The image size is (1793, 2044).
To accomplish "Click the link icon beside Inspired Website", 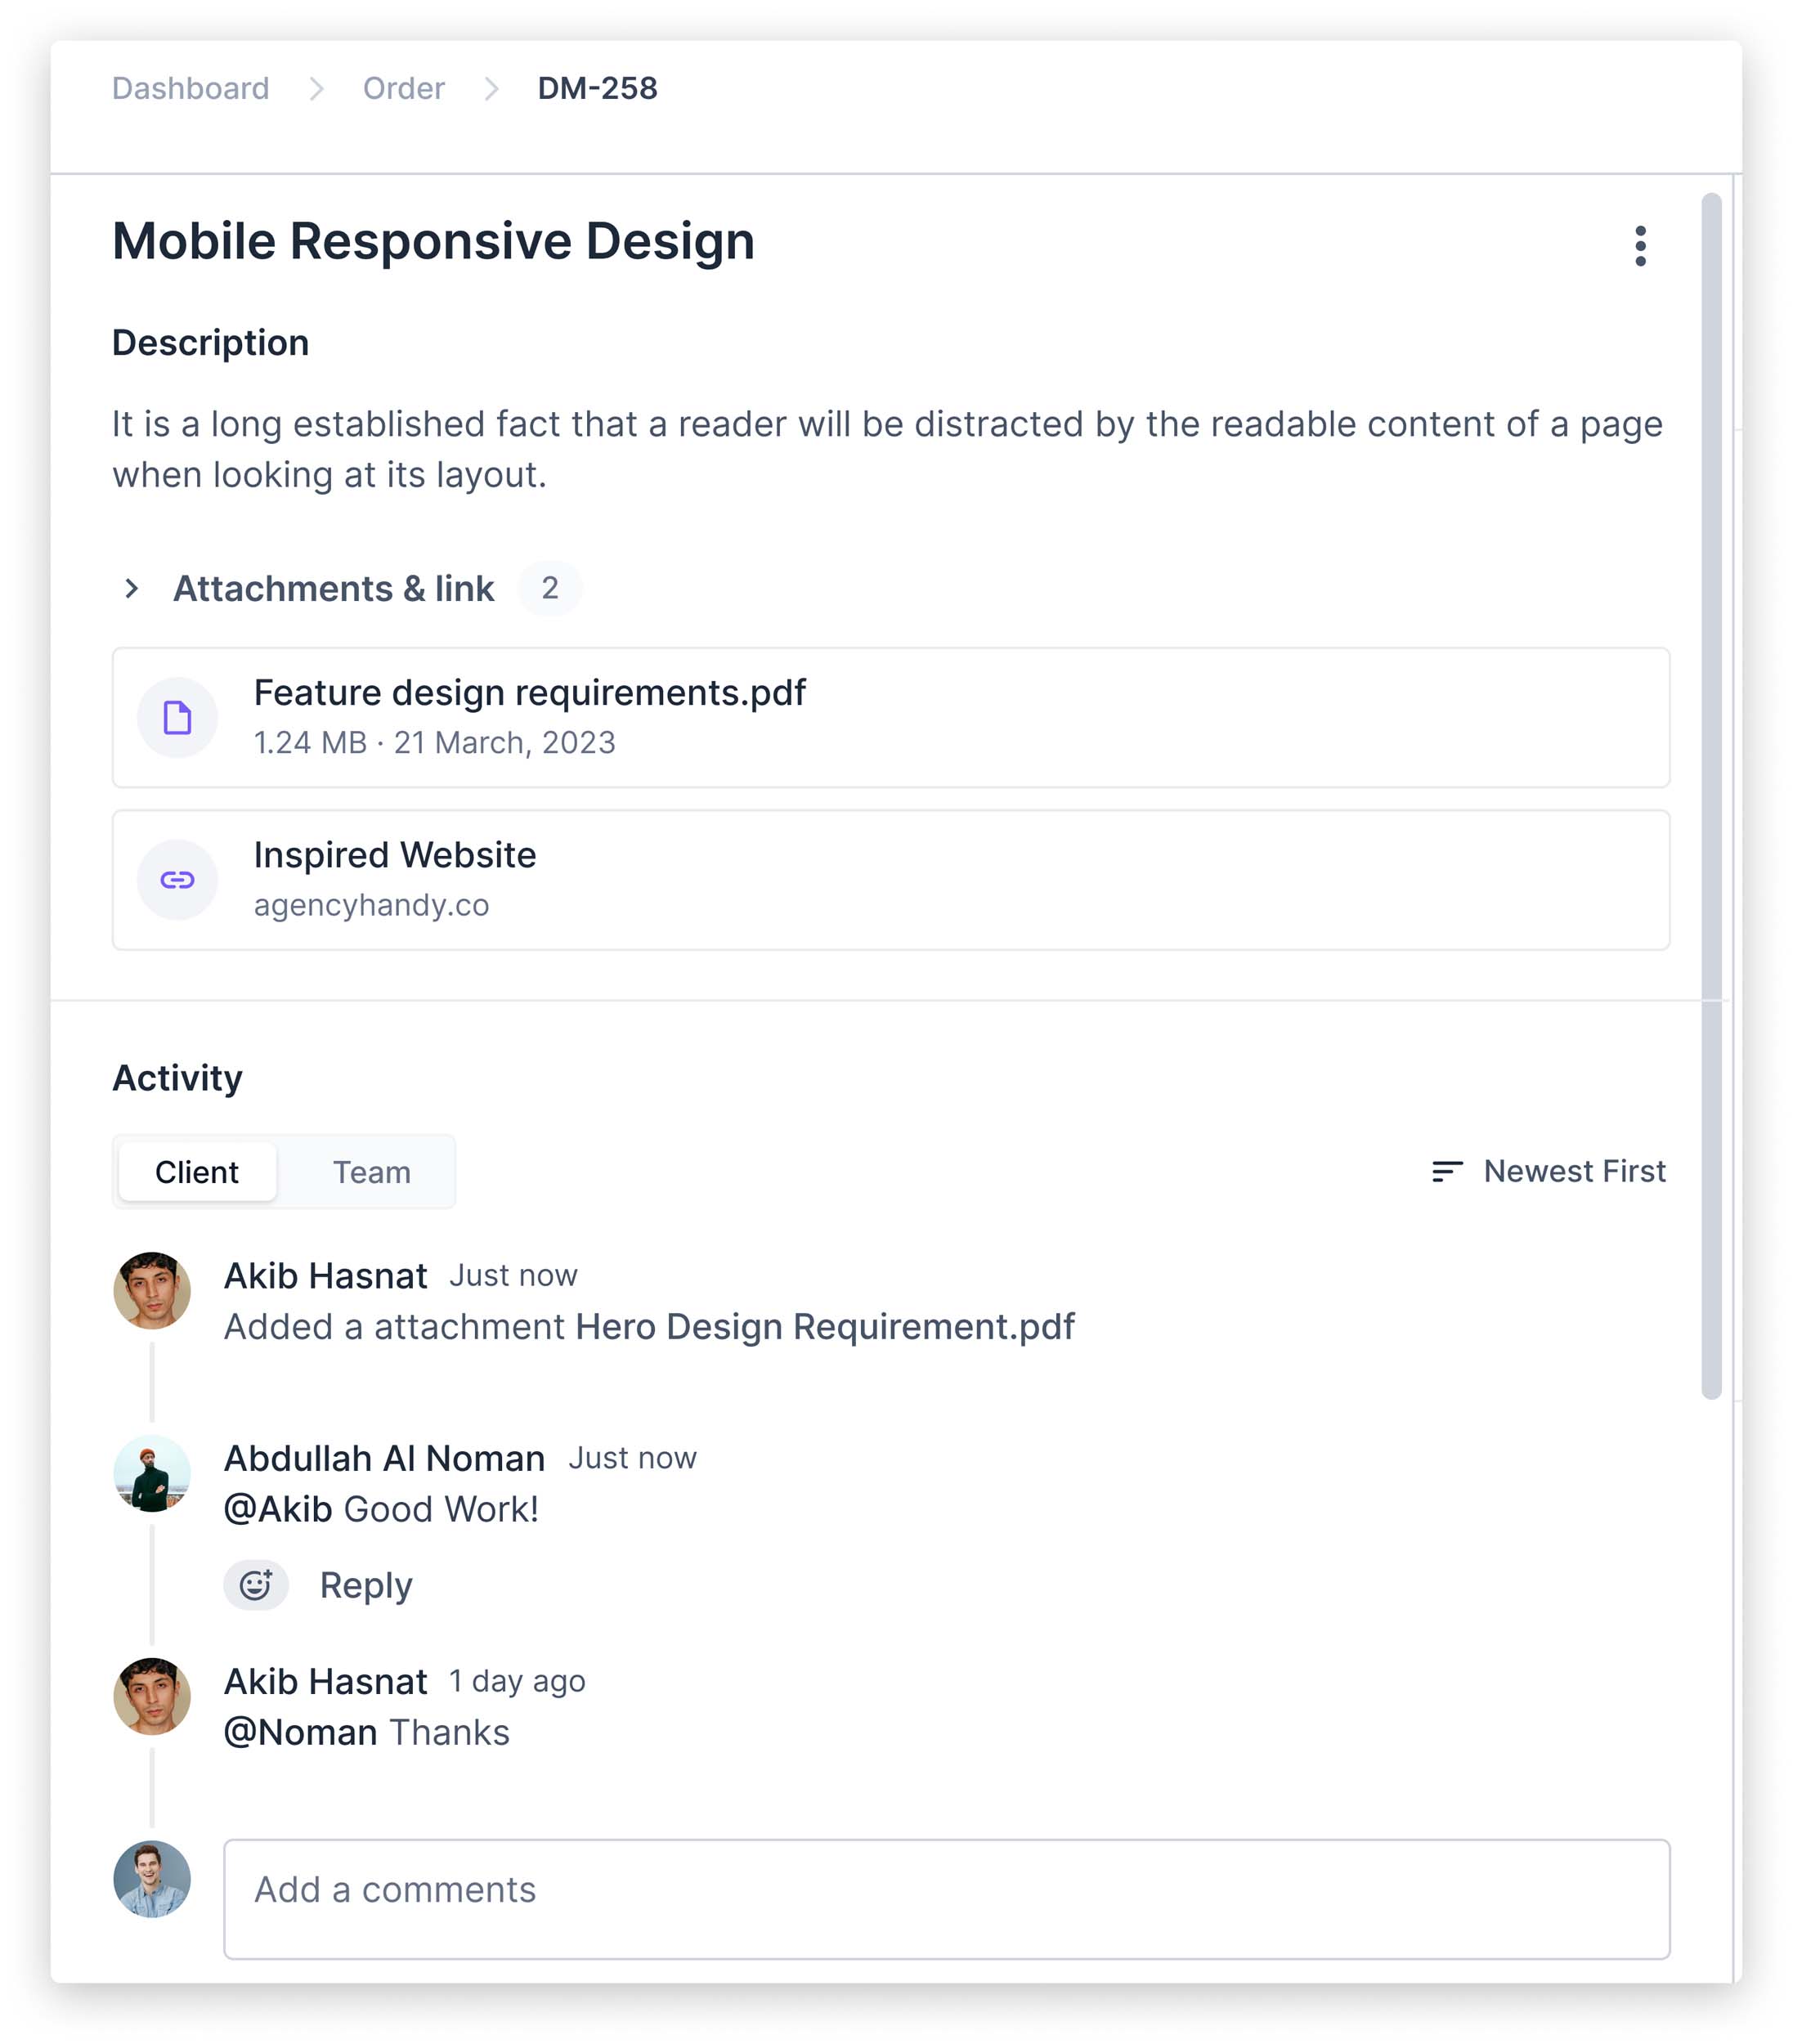I will [x=177, y=879].
